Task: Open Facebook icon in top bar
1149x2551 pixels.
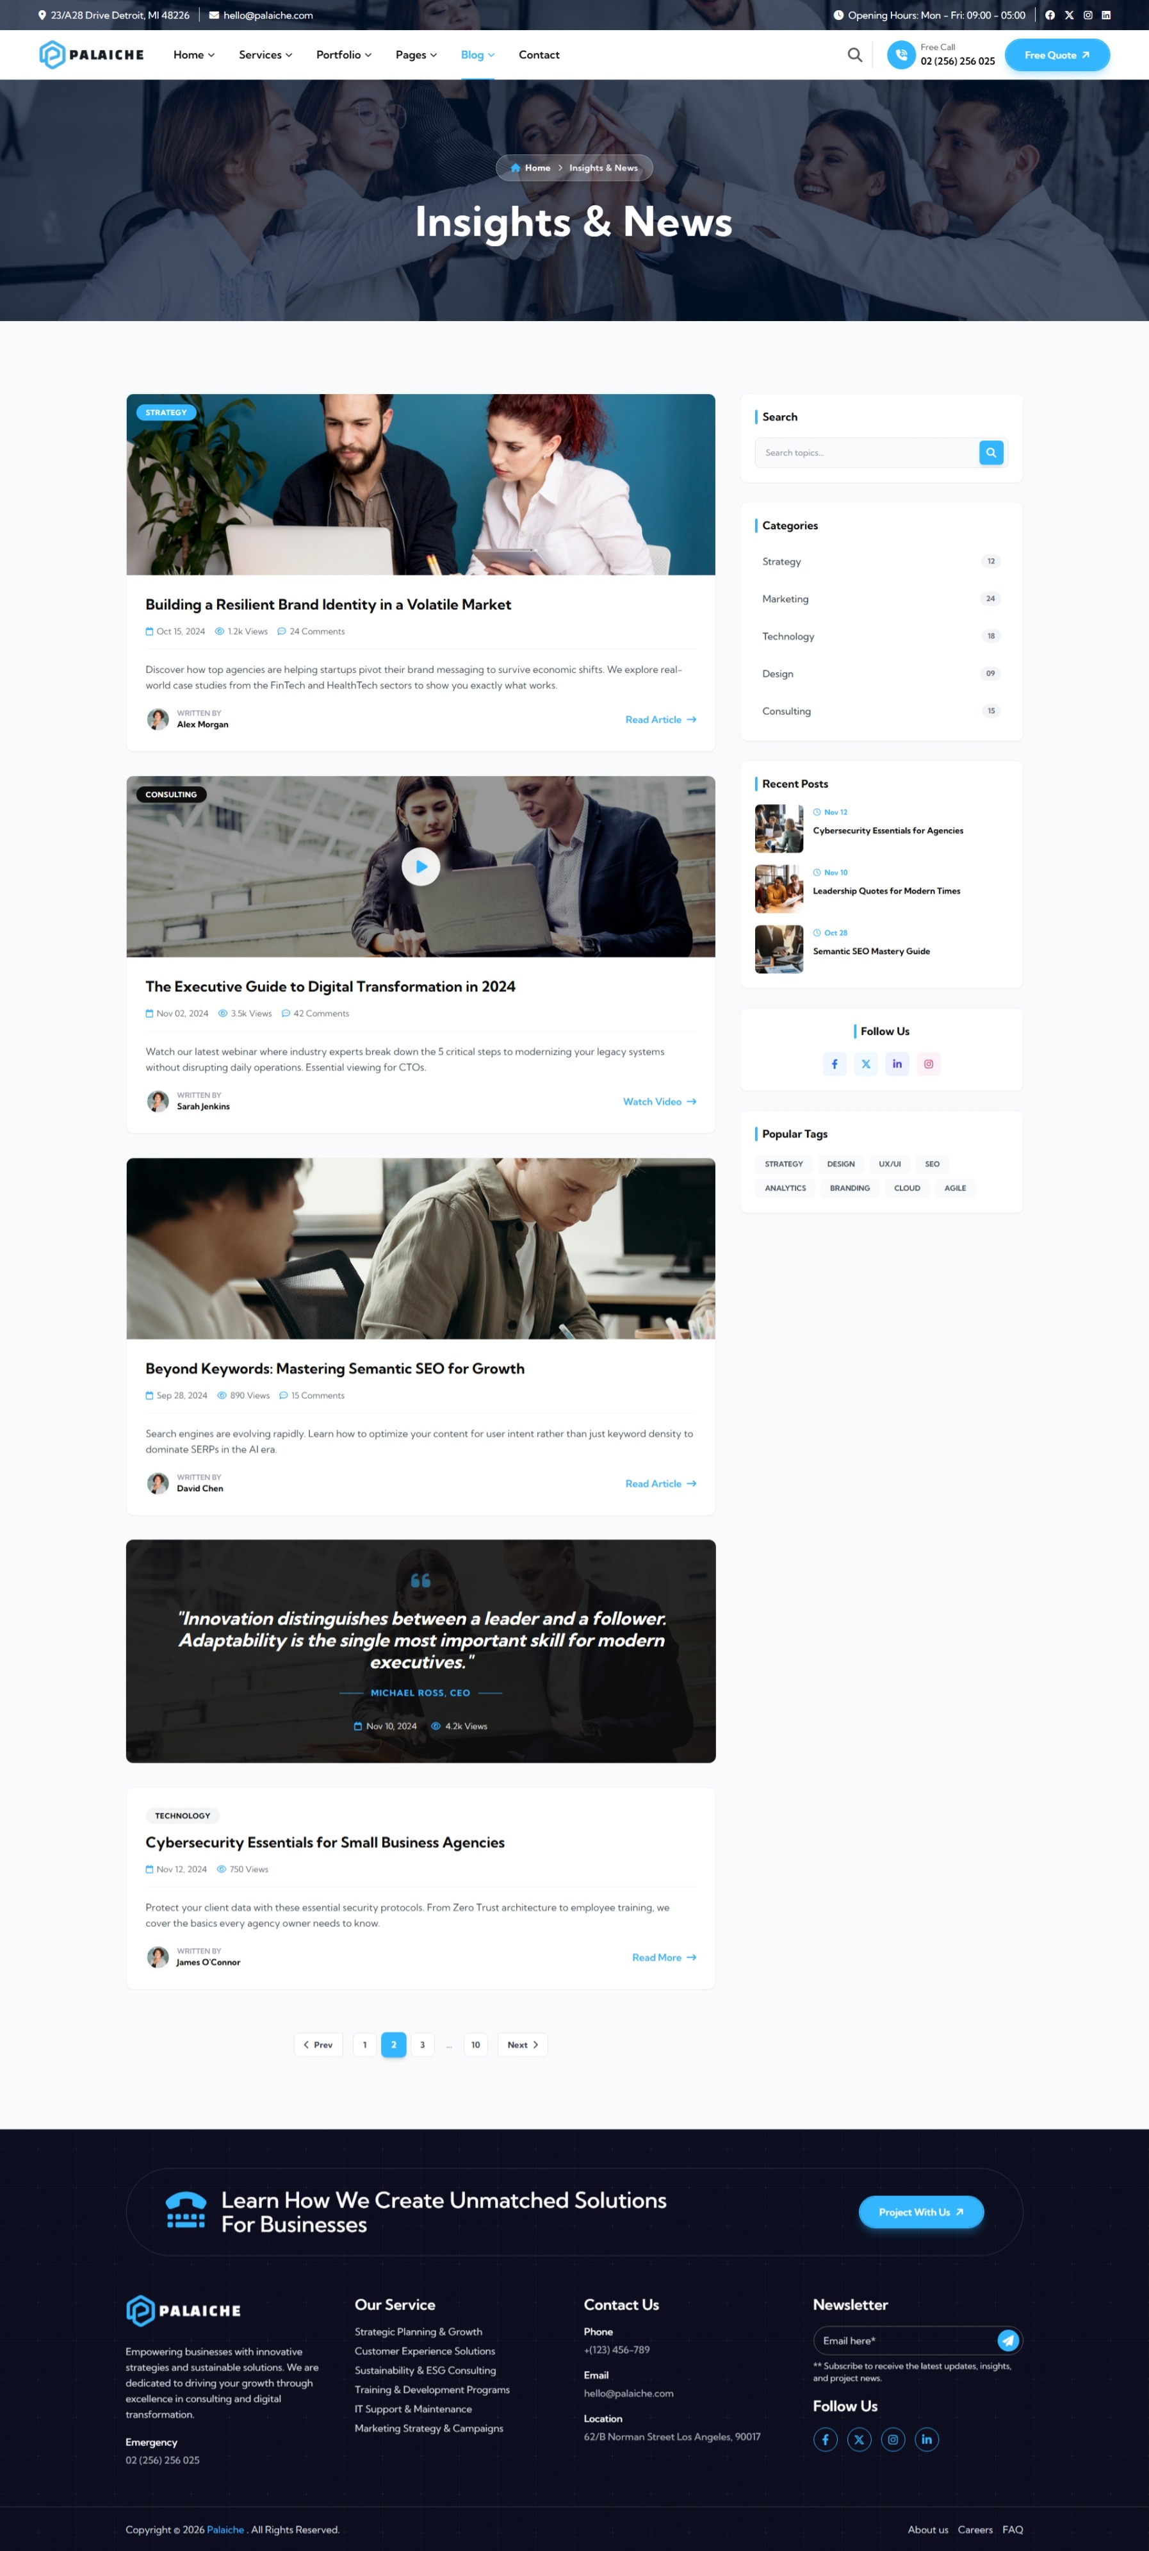Action: click(1050, 15)
